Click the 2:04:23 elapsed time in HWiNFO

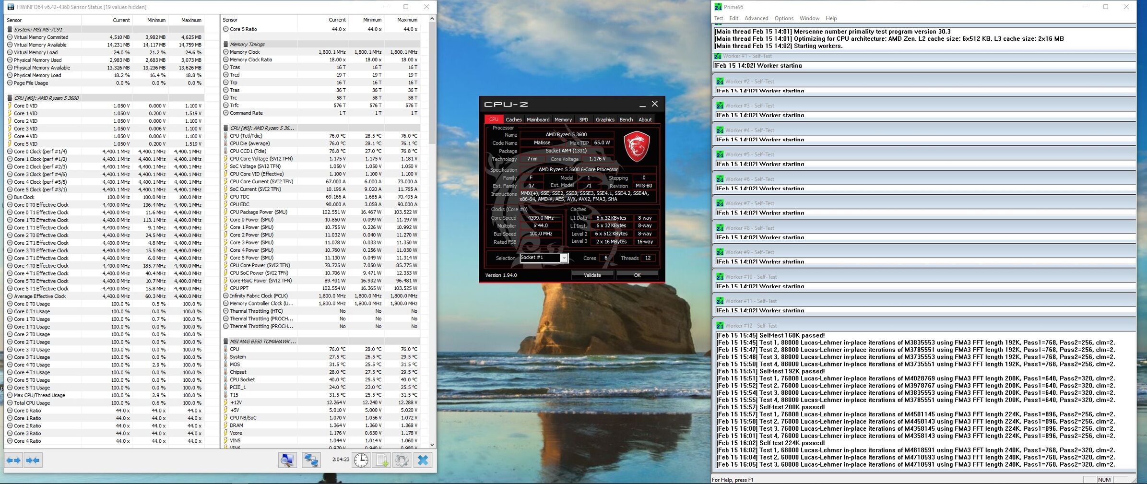click(x=341, y=460)
